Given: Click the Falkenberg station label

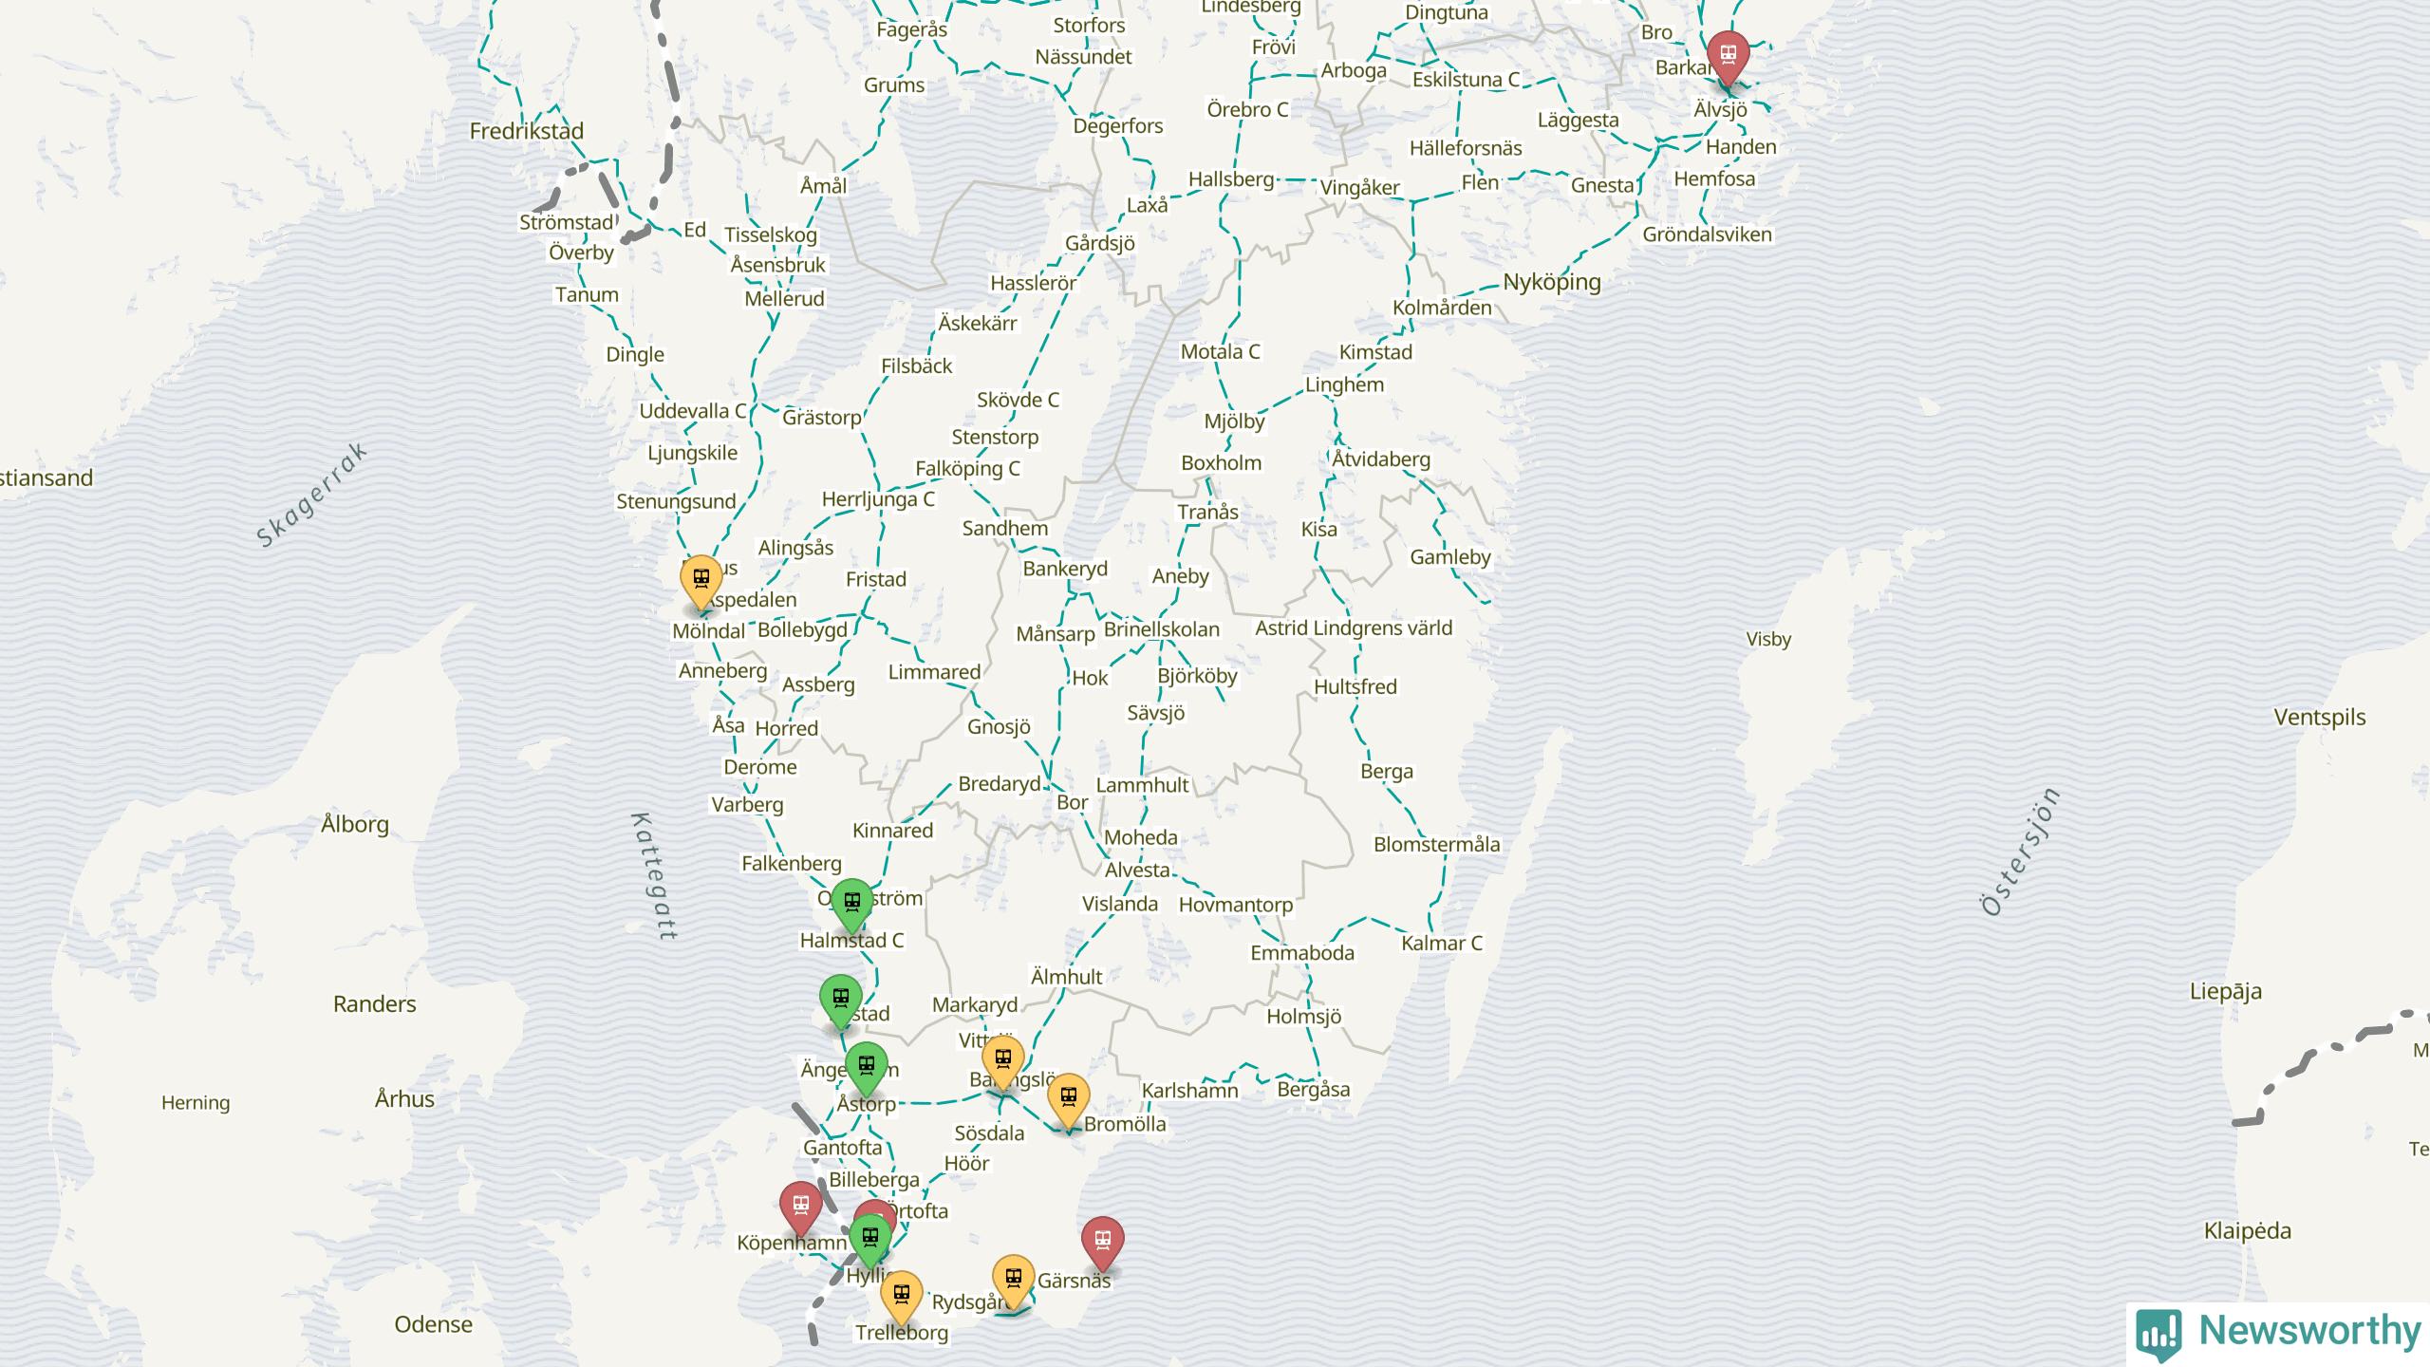Looking at the screenshot, I should pos(792,864).
